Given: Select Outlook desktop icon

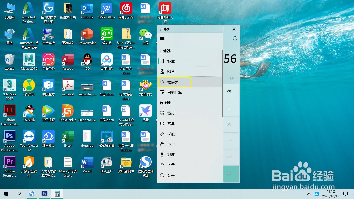Looking at the screenshot, I should (87, 11).
